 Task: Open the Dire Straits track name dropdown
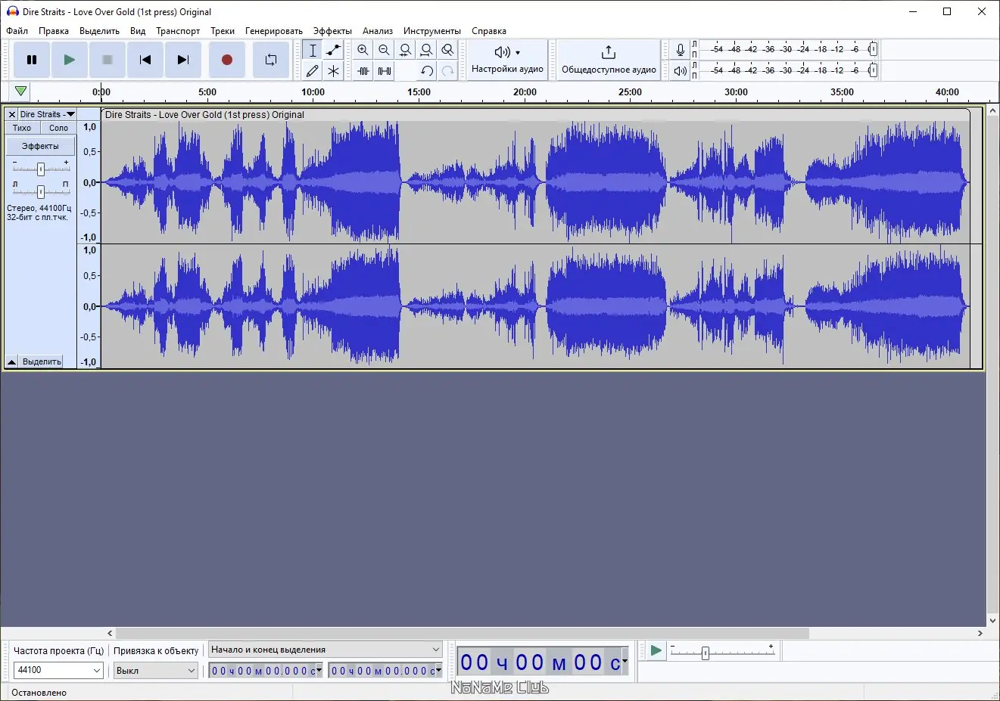pos(48,114)
